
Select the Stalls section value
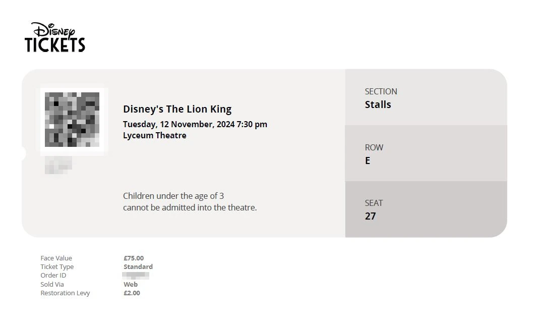(x=378, y=104)
